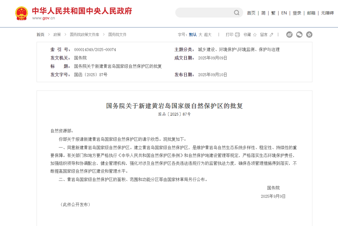The width and height of the screenshot is (338, 226).
Task: Click the addressee line 自然资源部：
Action: (x=62, y=131)
